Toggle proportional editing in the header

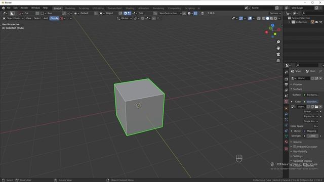(x=154, y=18)
